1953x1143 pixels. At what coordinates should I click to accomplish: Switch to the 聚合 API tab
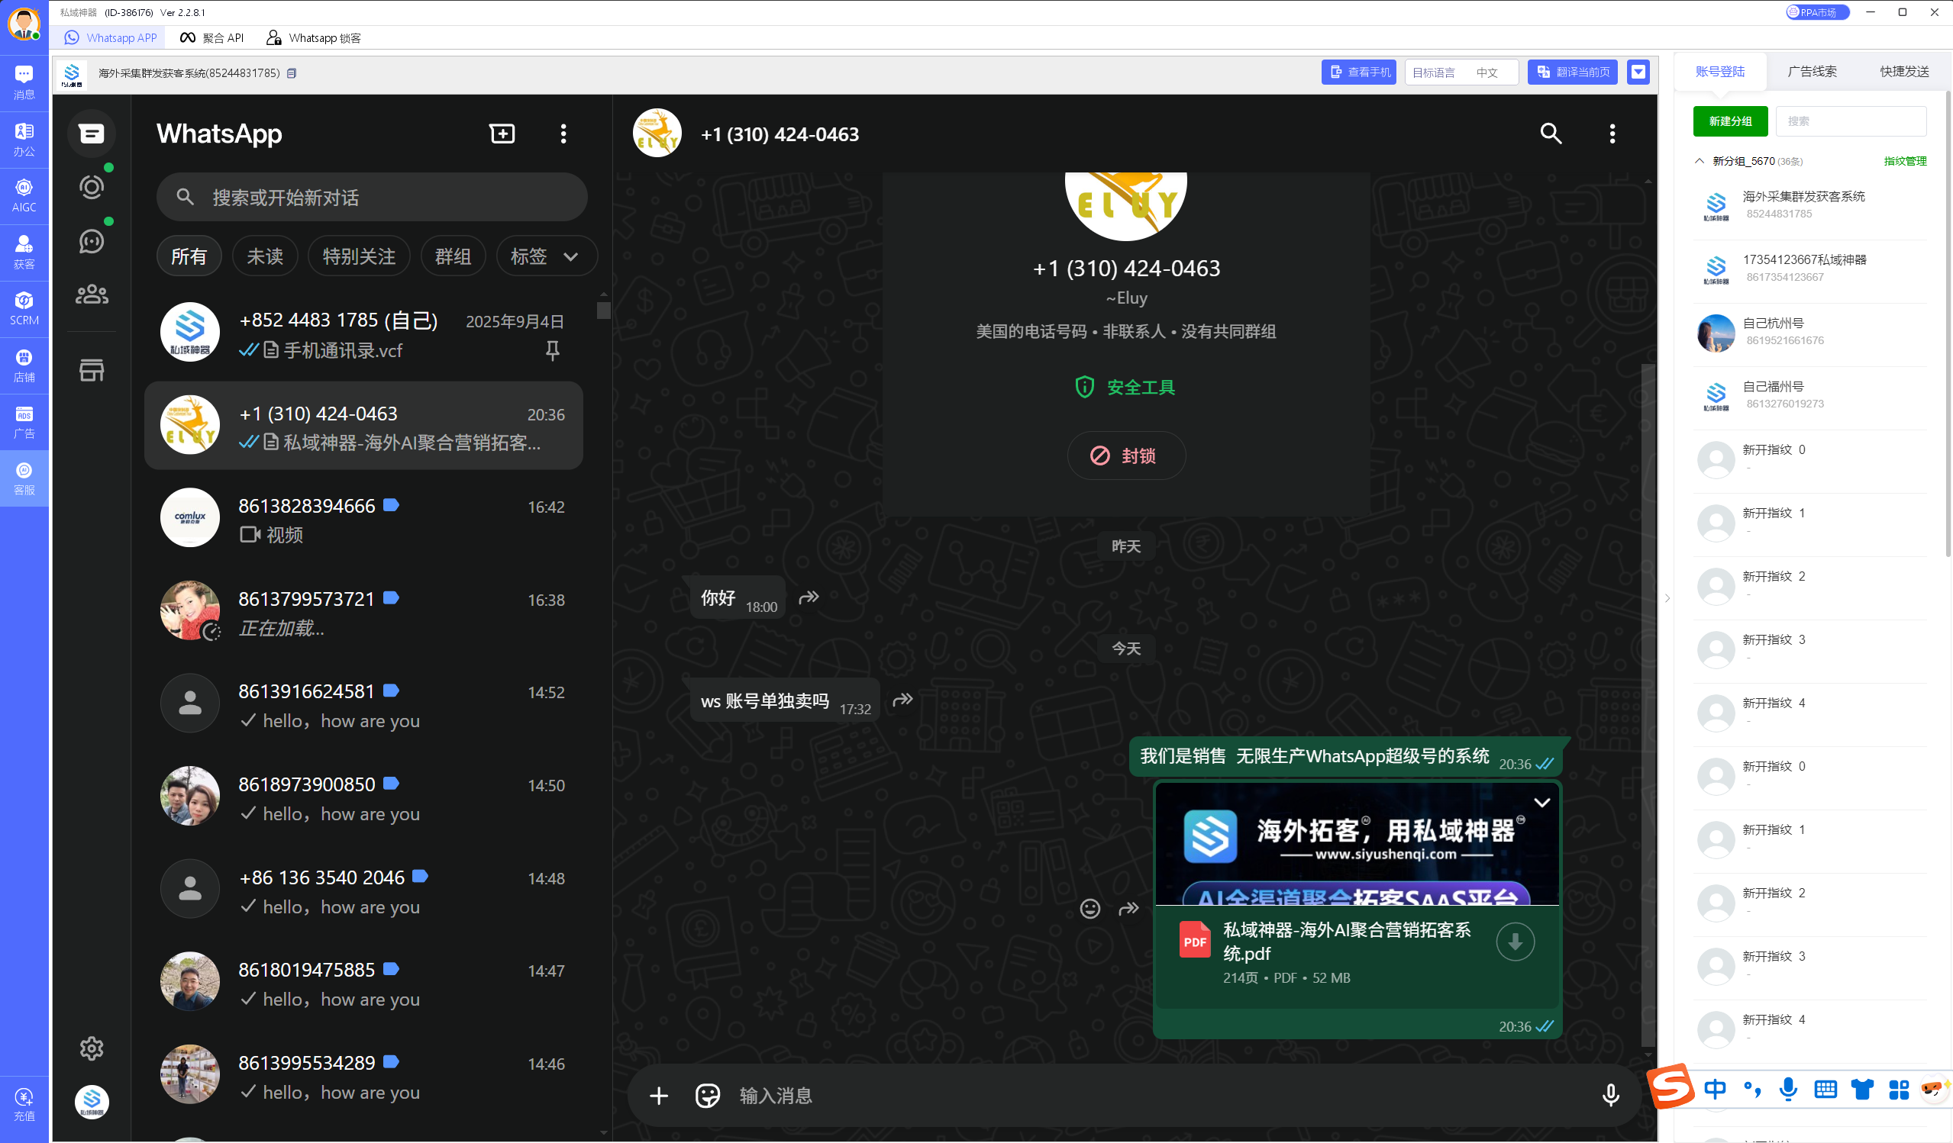pyautogui.click(x=211, y=37)
